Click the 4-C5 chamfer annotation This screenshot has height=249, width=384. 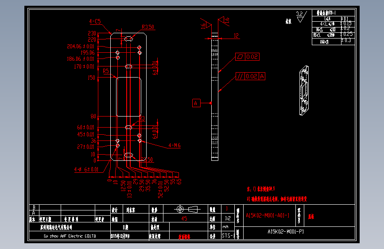click(95, 21)
